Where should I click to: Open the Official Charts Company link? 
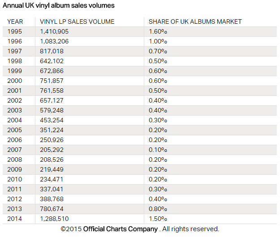[120, 229]
